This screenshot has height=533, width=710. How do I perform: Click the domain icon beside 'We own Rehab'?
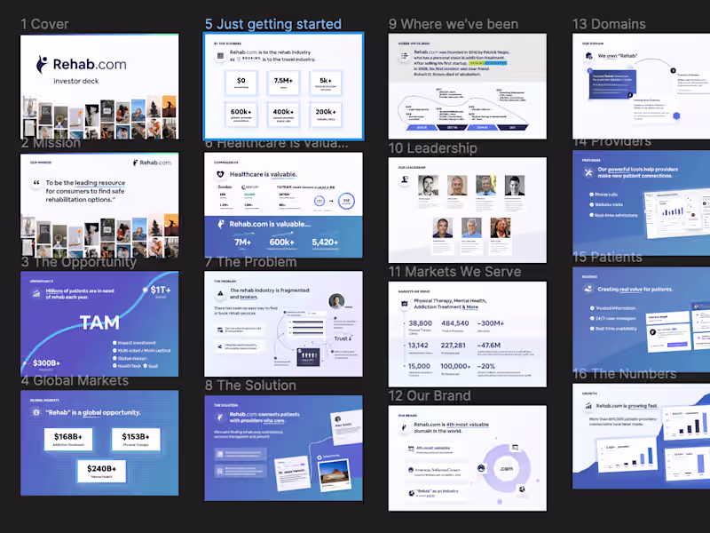[588, 56]
